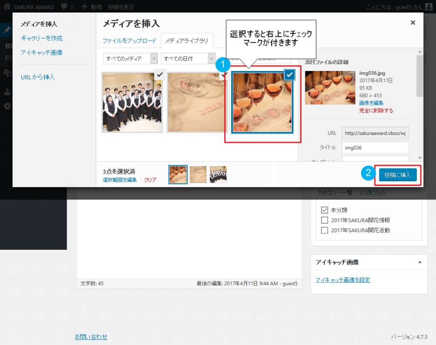Viewport: 436px width, 345px height.
Task: Click the 最後の編集 timestamp text
Action: (247, 284)
